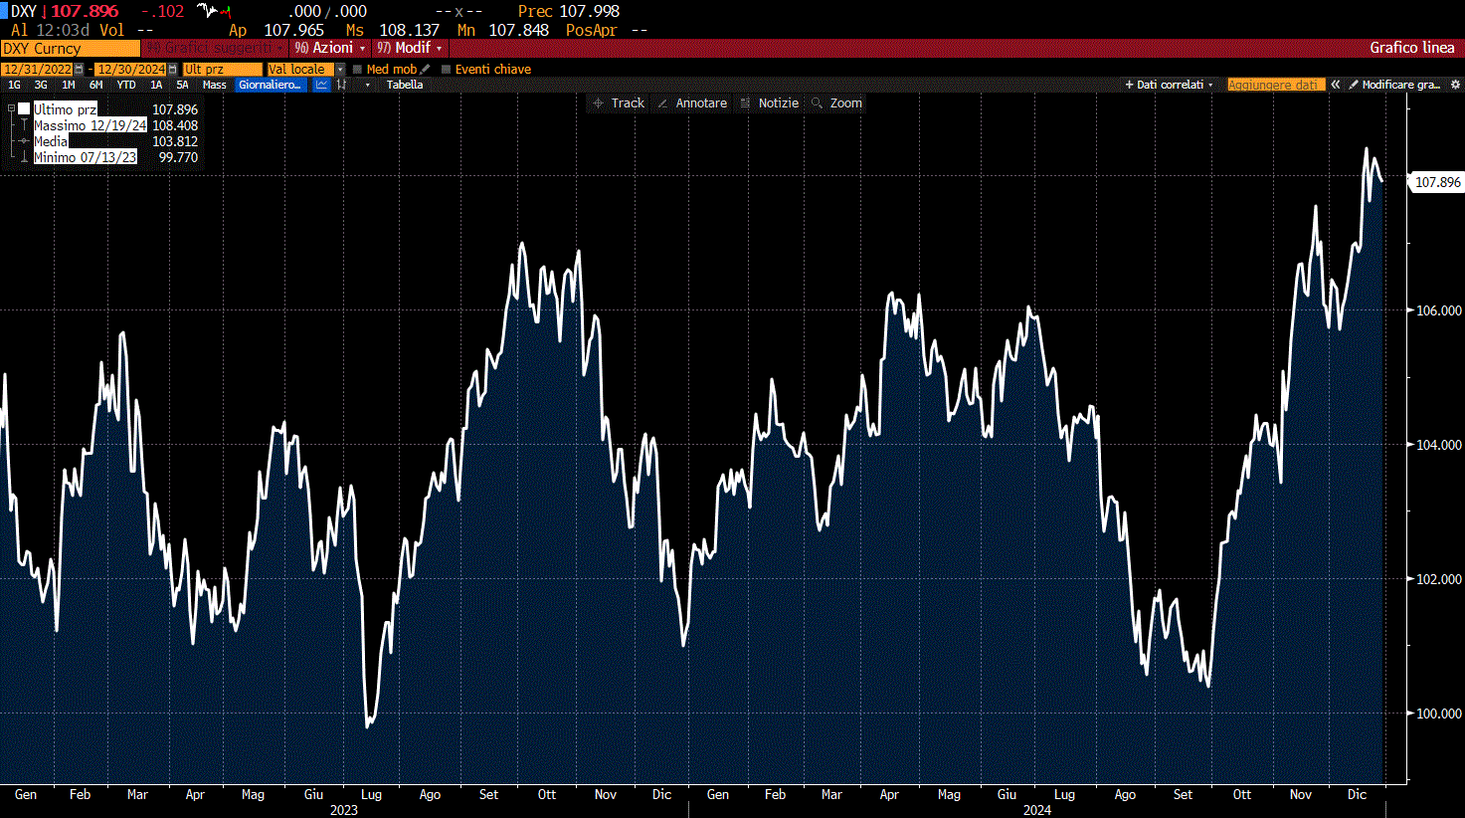Click the Minimo low marker legend icon
The width and height of the screenshot is (1465, 818).
coord(24,157)
